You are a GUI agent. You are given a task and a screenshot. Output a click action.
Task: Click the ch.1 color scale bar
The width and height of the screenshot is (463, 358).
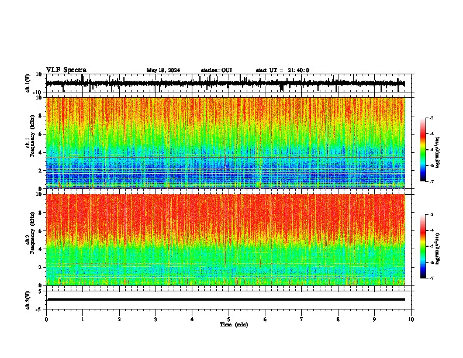pyautogui.click(x=423, y=150)
